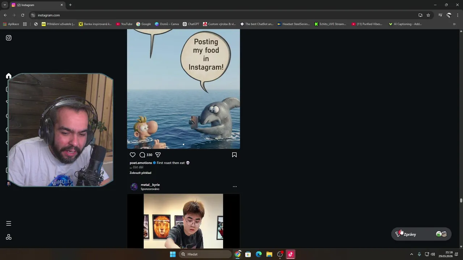View site information icon in address bar

pyautogui.click(x=33, y=15)
